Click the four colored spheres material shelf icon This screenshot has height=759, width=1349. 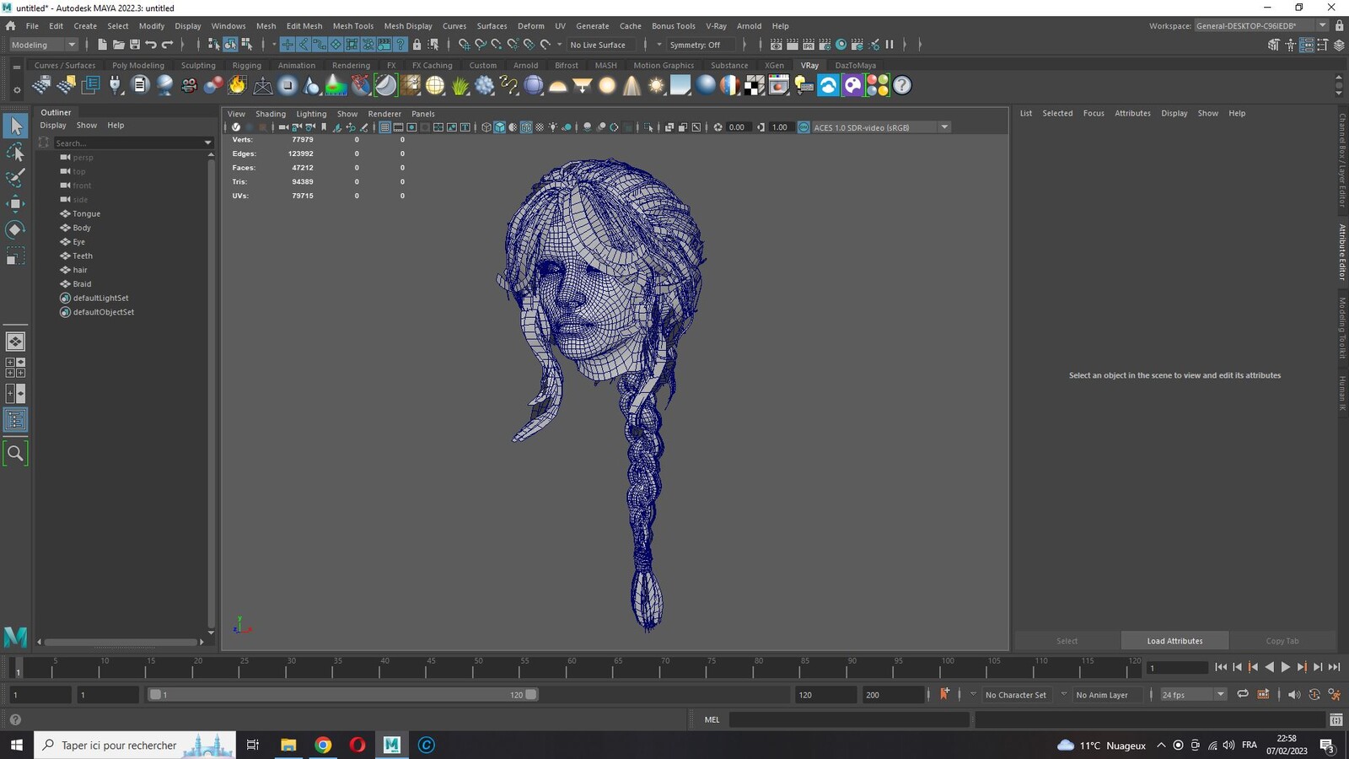(878, 85)
